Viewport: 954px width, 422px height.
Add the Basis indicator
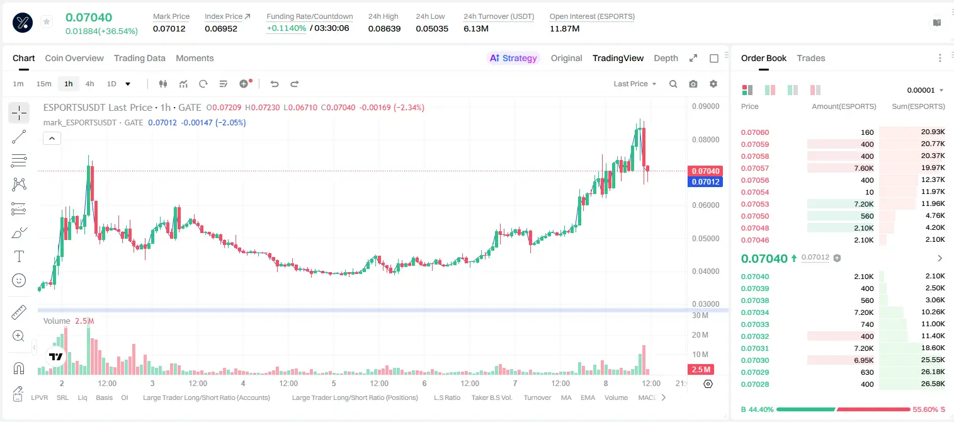pos(105,397)
